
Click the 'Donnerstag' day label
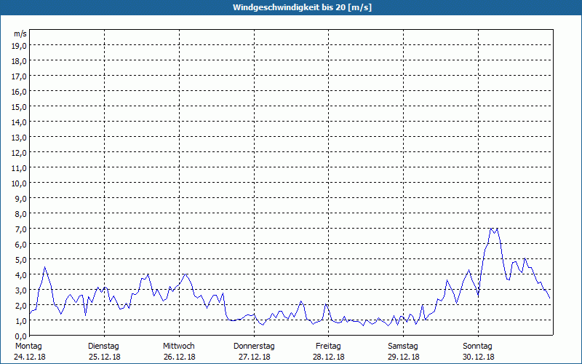[x=254, y=347]
